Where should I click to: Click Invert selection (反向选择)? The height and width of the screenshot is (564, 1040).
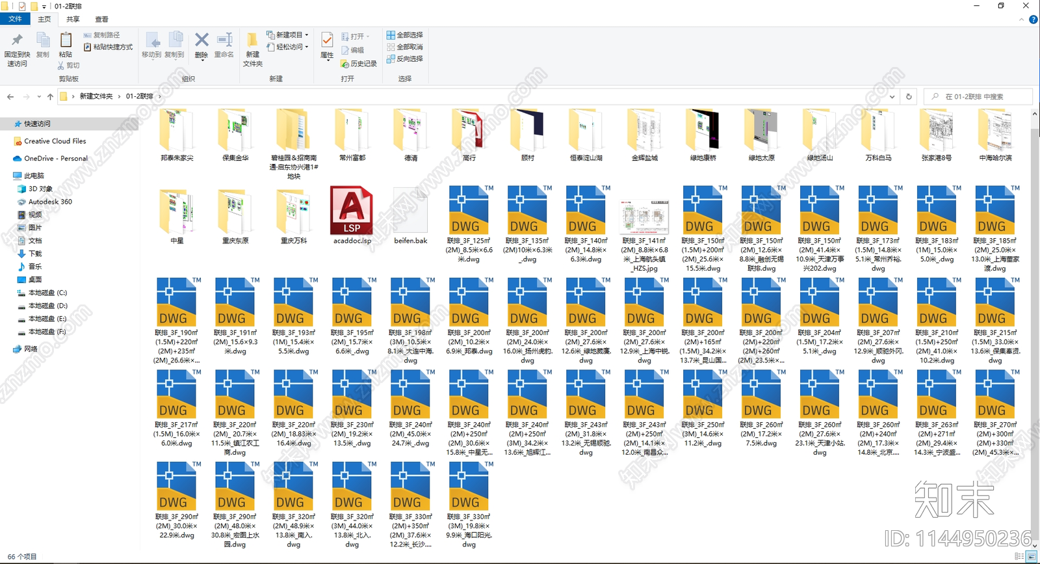click(405, 59)
